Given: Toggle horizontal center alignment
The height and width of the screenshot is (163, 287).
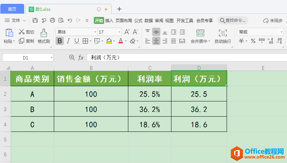Looking at the screenshot, I should tap(156, 41).
